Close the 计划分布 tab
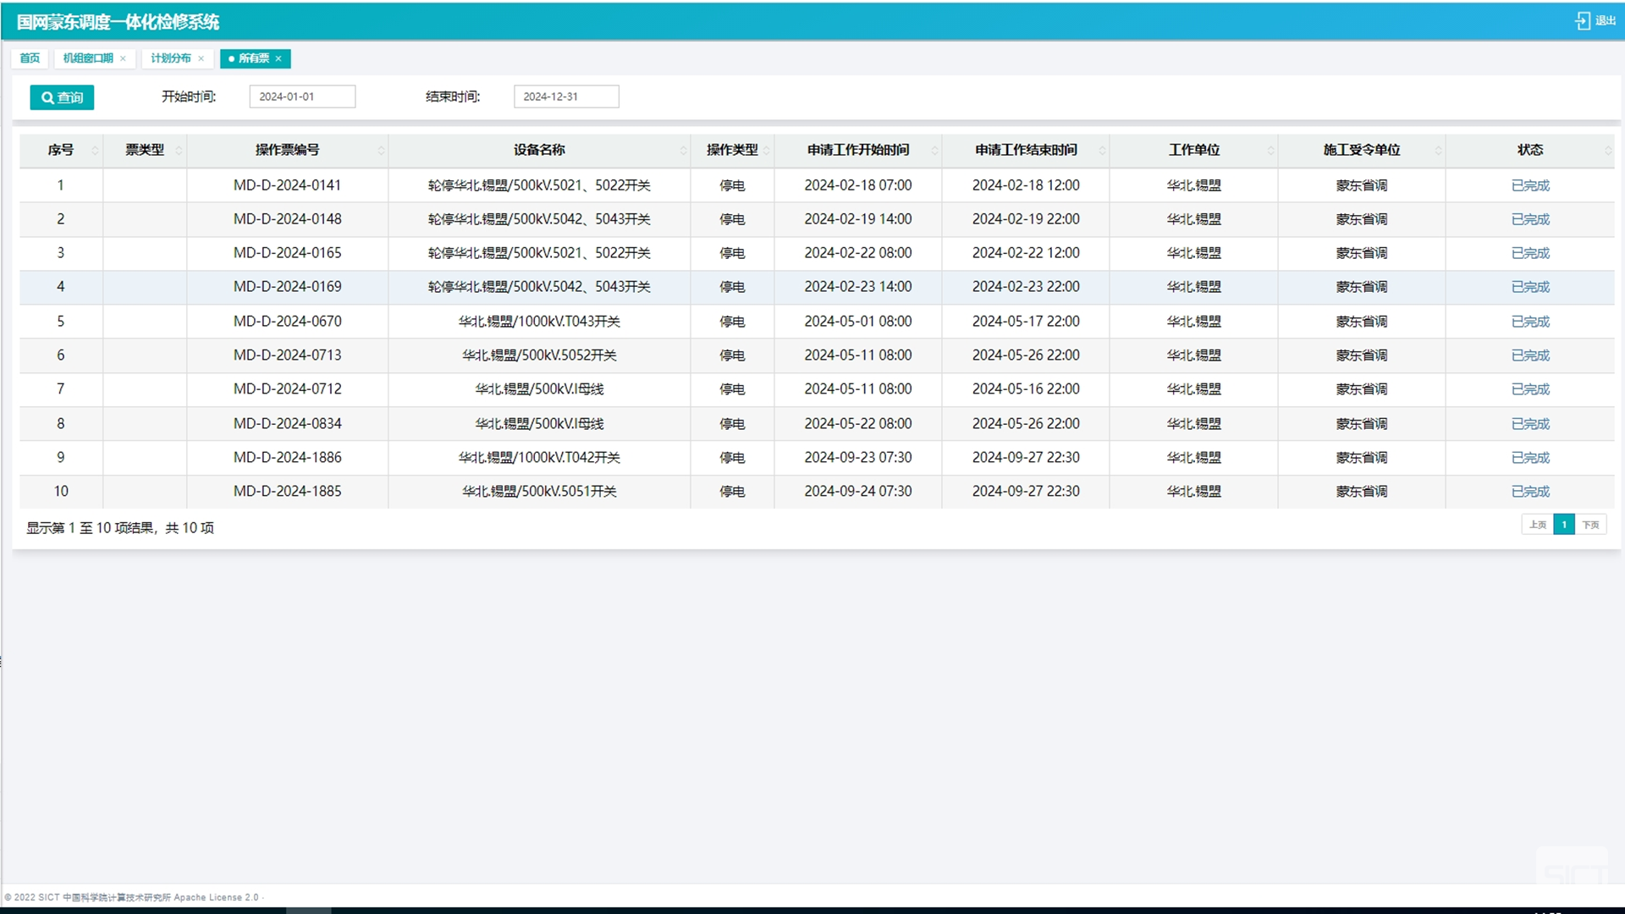 point(201,58)
